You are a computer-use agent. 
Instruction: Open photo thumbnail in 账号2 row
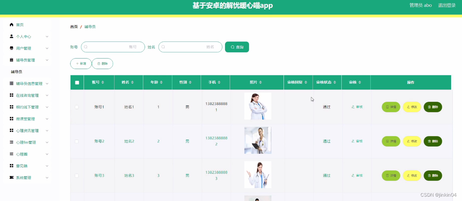(x=258, y=140)
